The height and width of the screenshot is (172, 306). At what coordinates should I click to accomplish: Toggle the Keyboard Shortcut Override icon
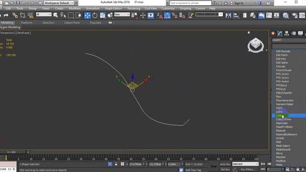pos(151,15)
